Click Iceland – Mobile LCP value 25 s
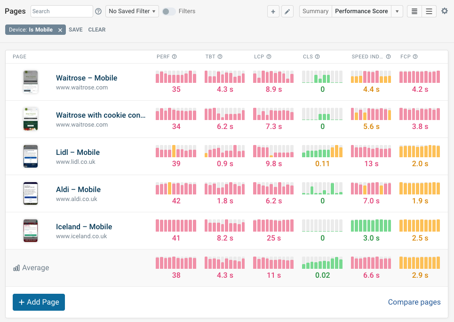 pyautogui.click(x=274, y=238)
